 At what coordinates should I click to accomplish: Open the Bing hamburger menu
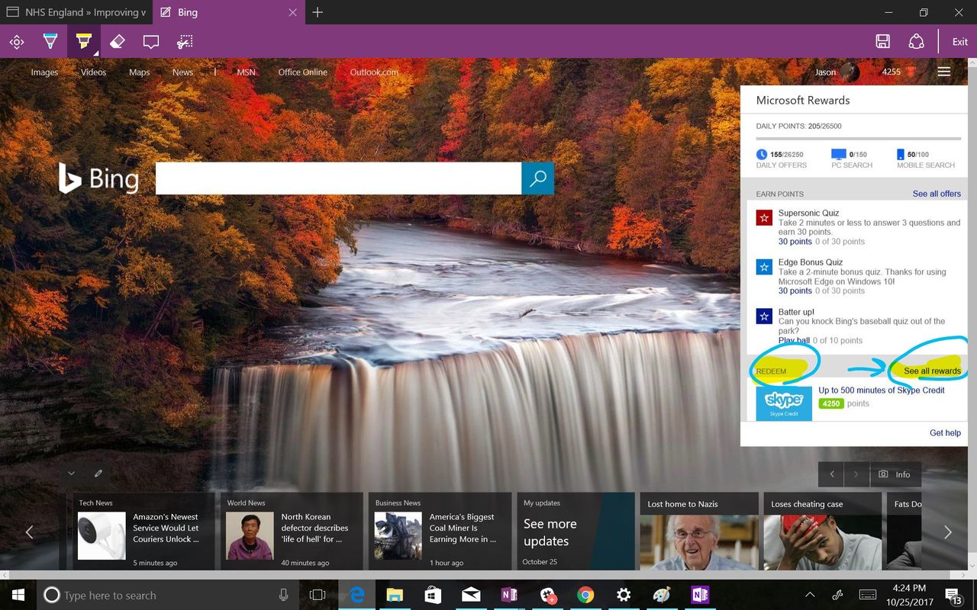944,72
